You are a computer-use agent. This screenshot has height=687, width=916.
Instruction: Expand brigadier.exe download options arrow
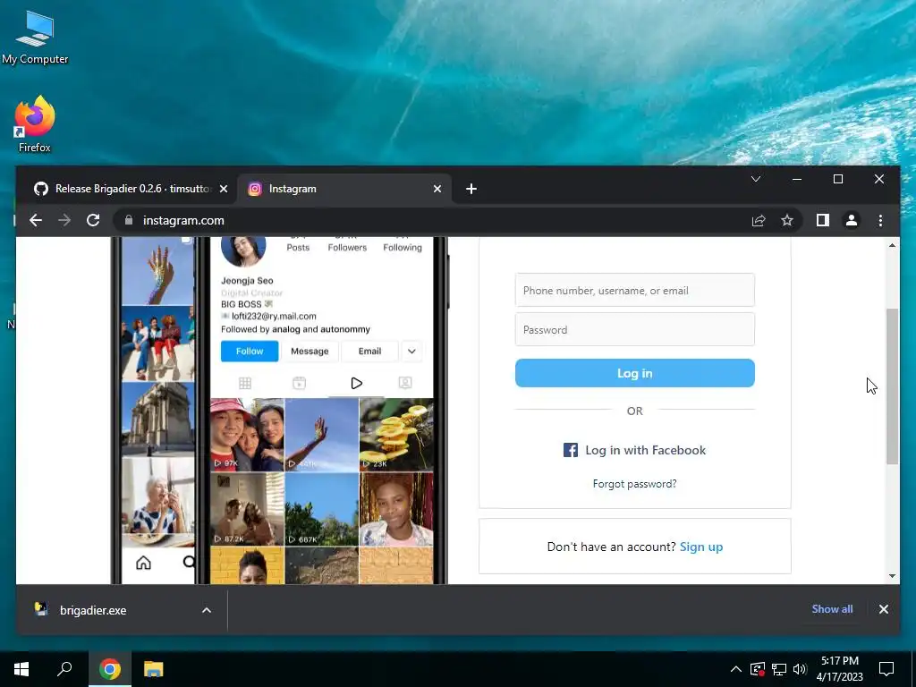click(x=207, y=610)
